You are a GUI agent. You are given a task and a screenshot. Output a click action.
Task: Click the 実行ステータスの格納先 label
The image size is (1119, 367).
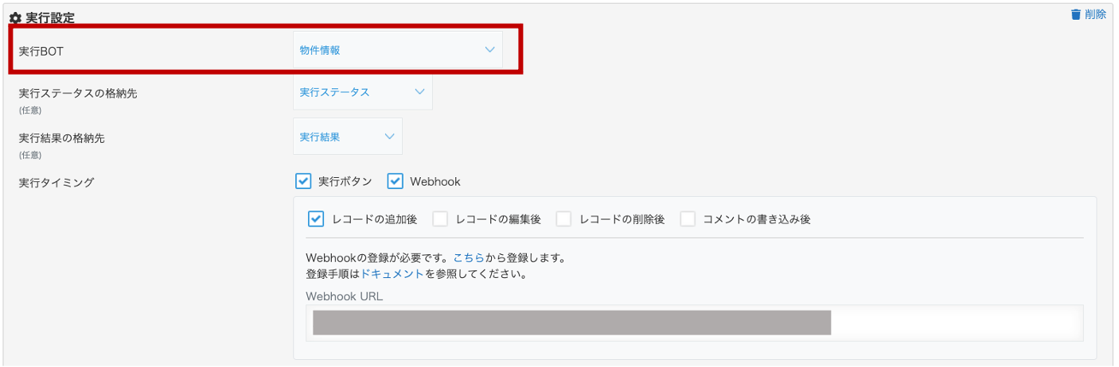click(x=78, y=94)
